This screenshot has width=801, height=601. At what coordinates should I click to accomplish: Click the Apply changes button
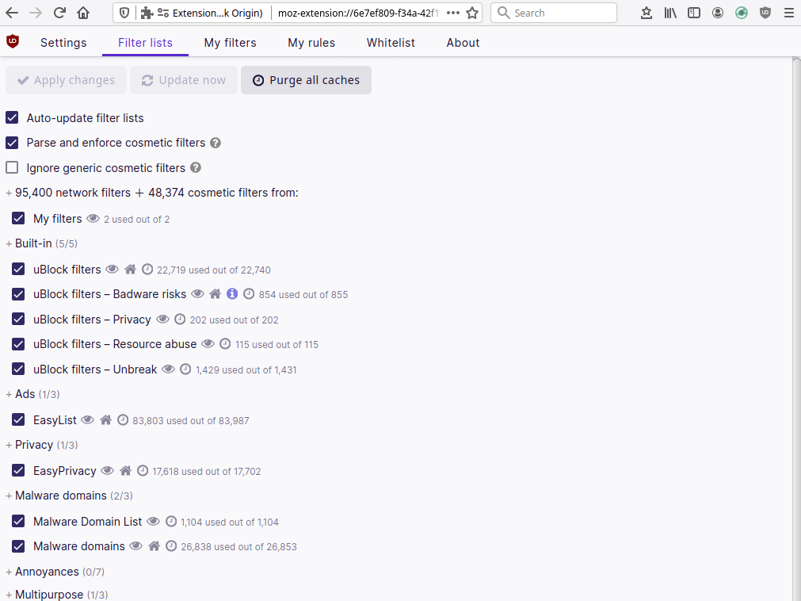click(66, 80)
